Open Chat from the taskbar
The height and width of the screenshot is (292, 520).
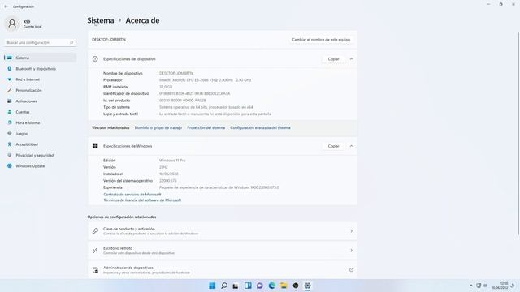260,286
